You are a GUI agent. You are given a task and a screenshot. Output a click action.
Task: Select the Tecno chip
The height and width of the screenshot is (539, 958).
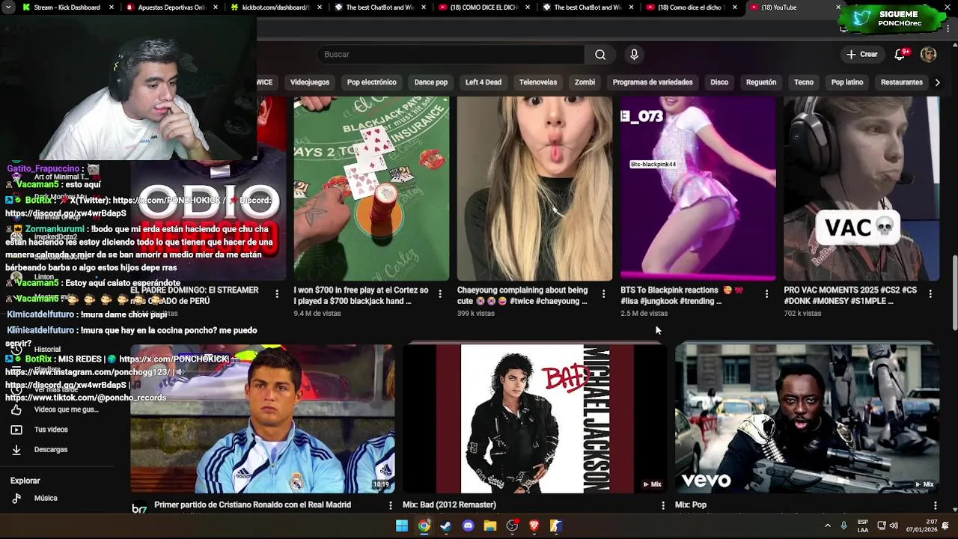click(x=804, y=82)
